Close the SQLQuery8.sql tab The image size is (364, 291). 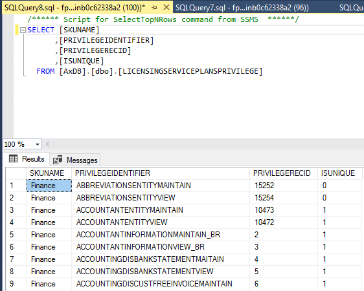[166, 7]
